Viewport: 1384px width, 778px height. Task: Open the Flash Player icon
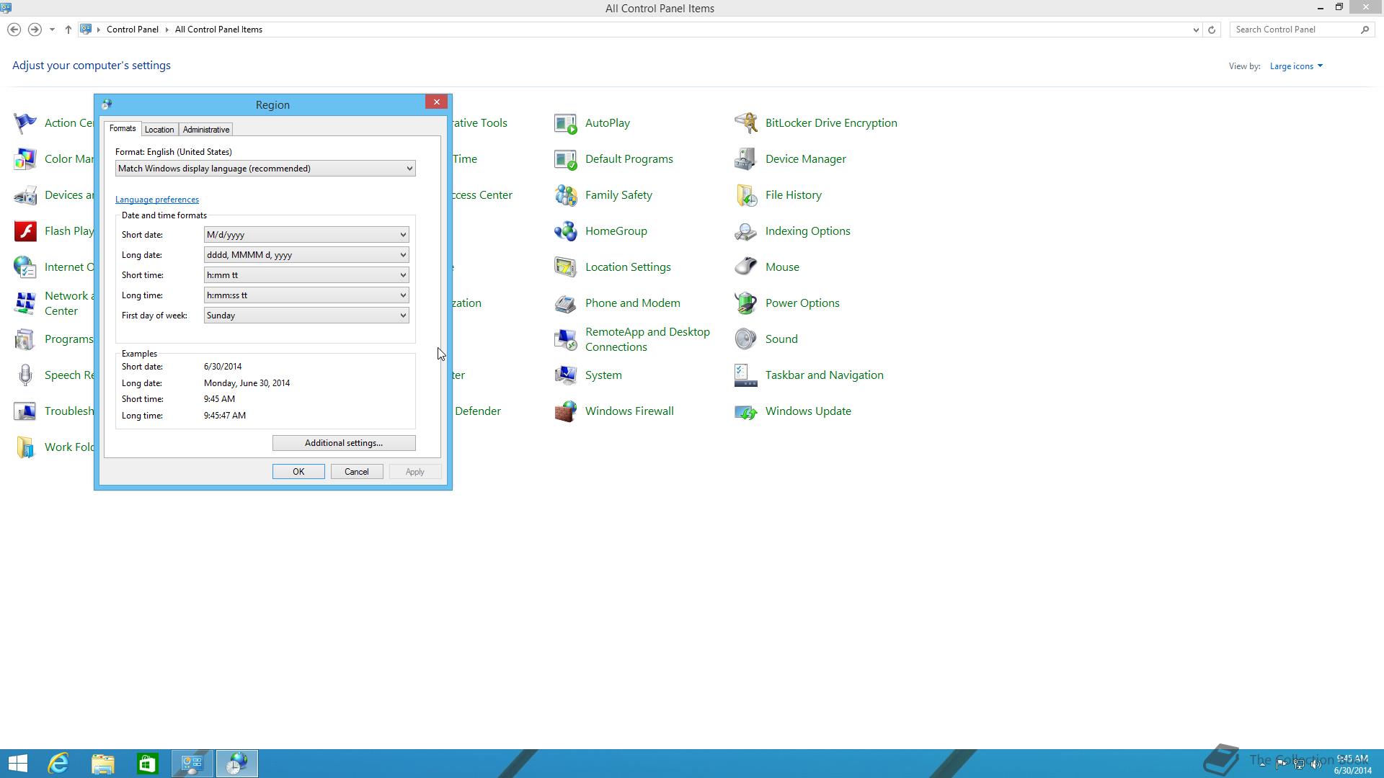(25, 231)
